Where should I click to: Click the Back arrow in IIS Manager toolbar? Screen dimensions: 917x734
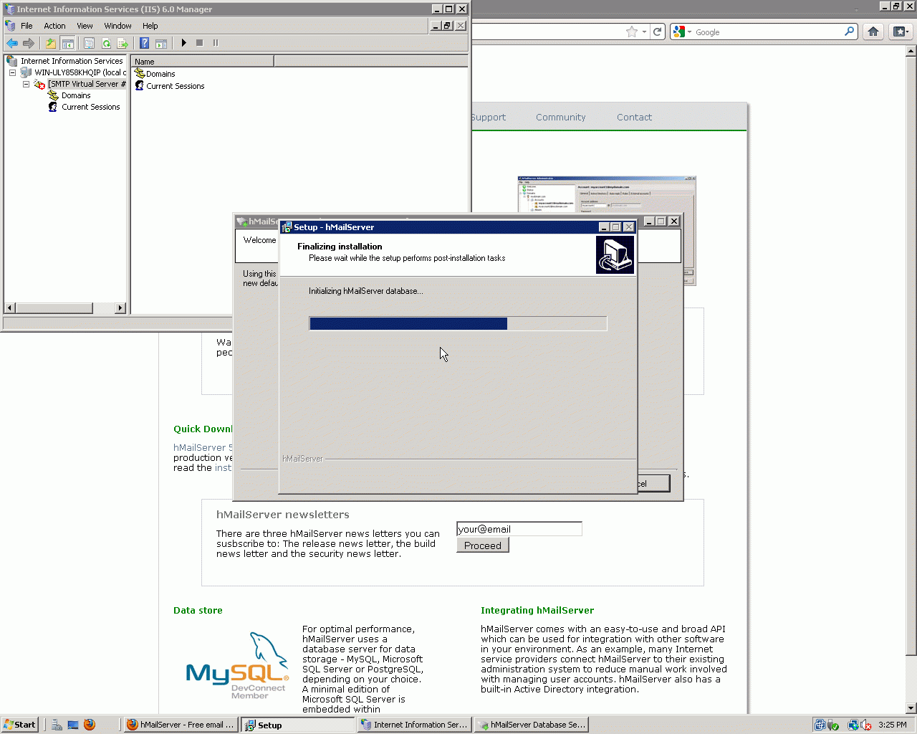12,43
